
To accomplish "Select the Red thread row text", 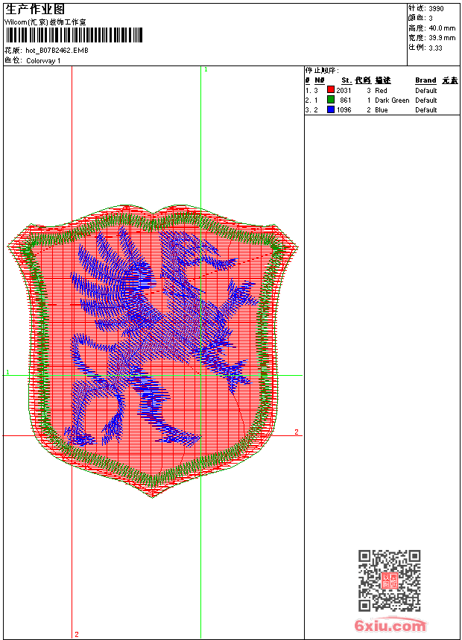I will [381, 90].
